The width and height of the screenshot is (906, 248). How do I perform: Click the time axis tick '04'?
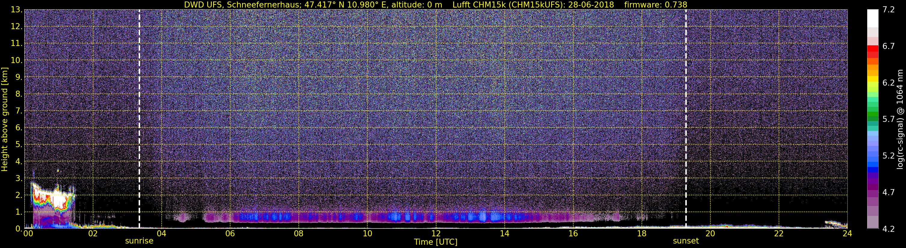(161, 234)
